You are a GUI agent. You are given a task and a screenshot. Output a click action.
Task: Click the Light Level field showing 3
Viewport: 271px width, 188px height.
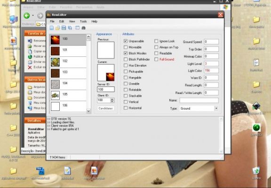click(x=211, y=64)
